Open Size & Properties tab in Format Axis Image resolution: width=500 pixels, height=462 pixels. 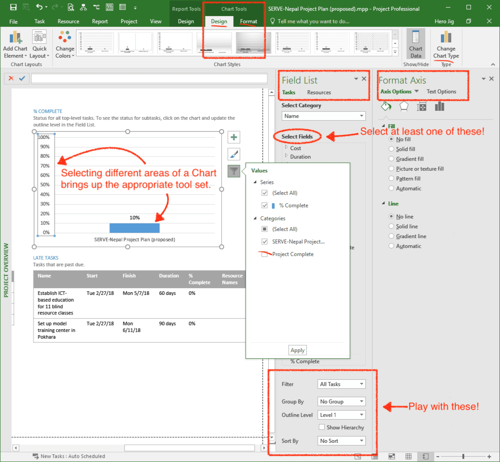[422, 107]
